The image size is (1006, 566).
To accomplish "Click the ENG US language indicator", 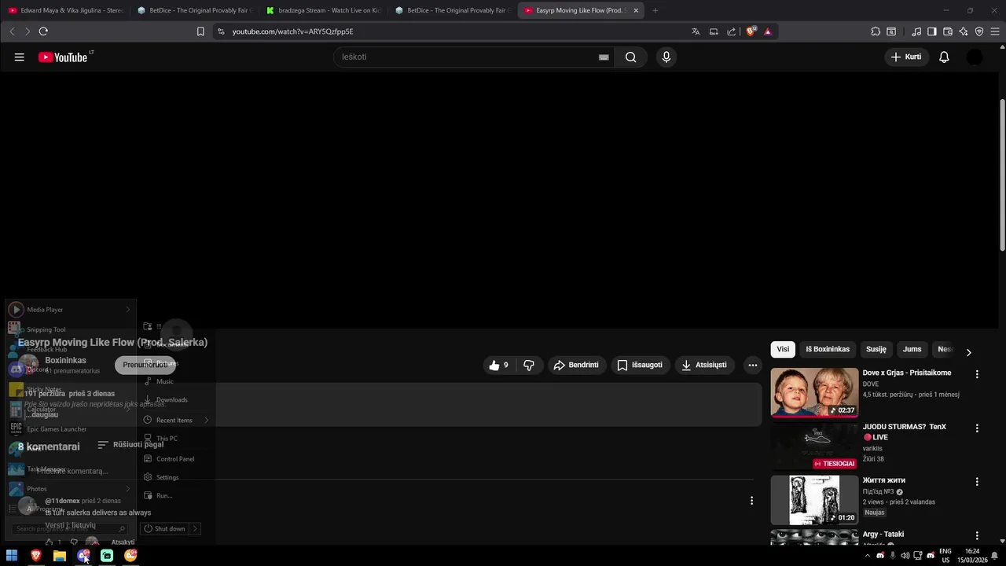I will click(945, 556).
